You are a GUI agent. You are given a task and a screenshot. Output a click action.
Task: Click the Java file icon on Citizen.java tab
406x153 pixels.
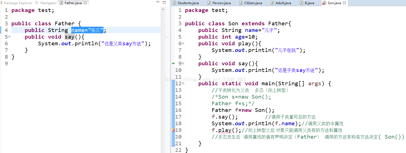pos(241,3)
